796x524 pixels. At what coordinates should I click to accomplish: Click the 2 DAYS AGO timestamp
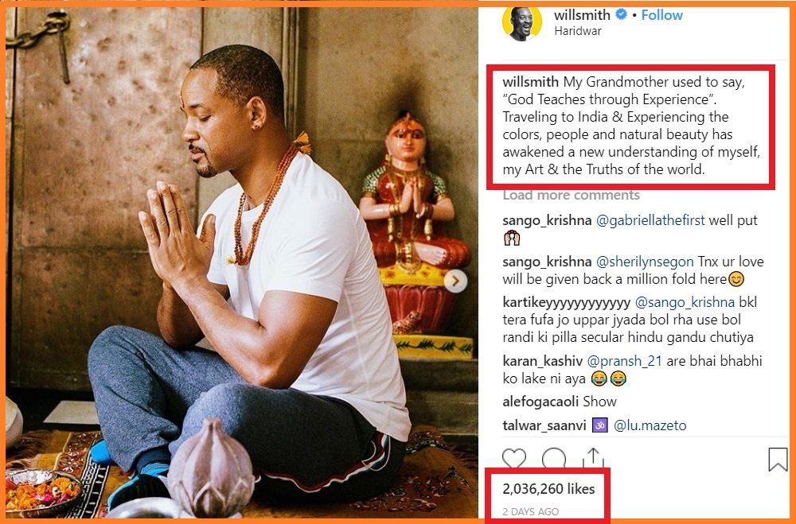[x=530, y=511]
